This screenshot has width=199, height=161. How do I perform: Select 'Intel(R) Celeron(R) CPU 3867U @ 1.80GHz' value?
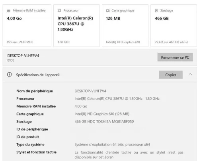[108, 99]
